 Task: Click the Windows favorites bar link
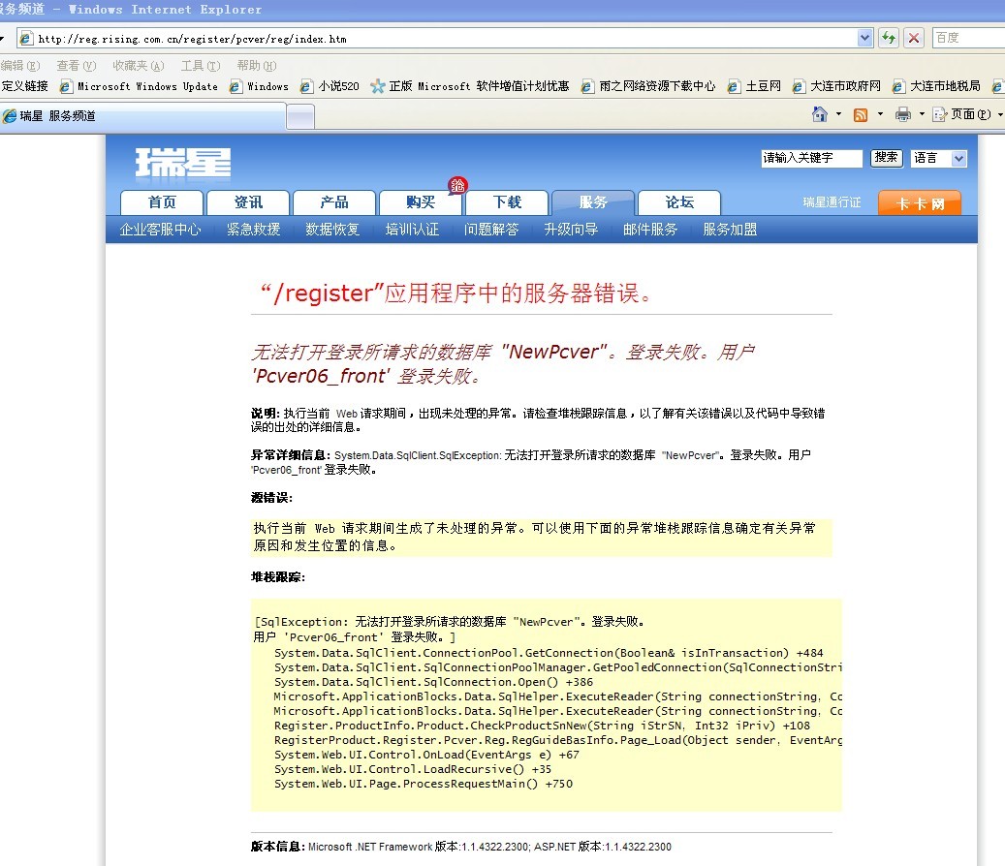click(x=260, y=86)
